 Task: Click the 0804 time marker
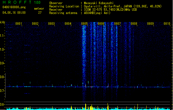click(x=68, y=24)
